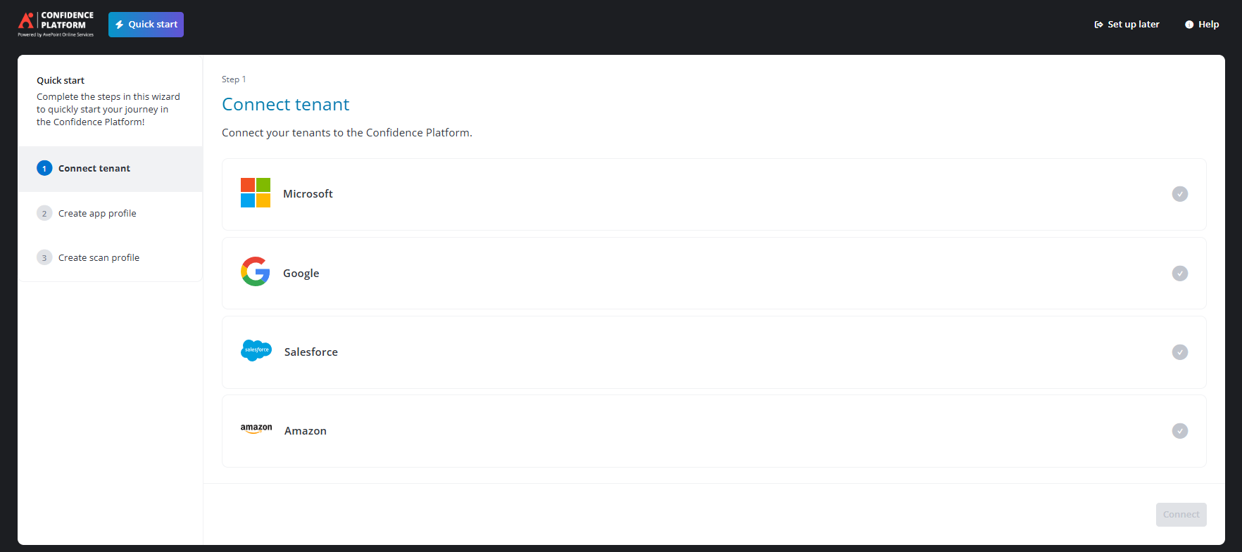The height and width of the screenshot is (552, 1242).
Task: Click the Google logo icon
Action: [x=256, y=271]
